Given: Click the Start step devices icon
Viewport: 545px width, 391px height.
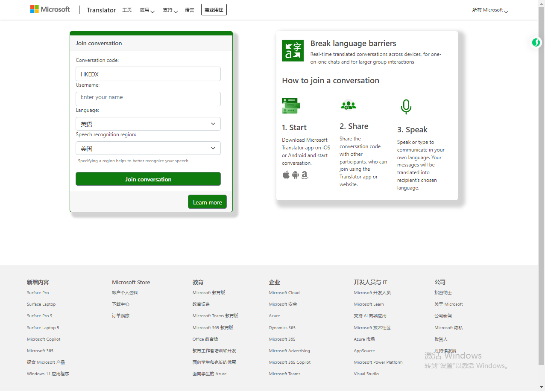Looking at the screenshot, I should click(291, 105).
